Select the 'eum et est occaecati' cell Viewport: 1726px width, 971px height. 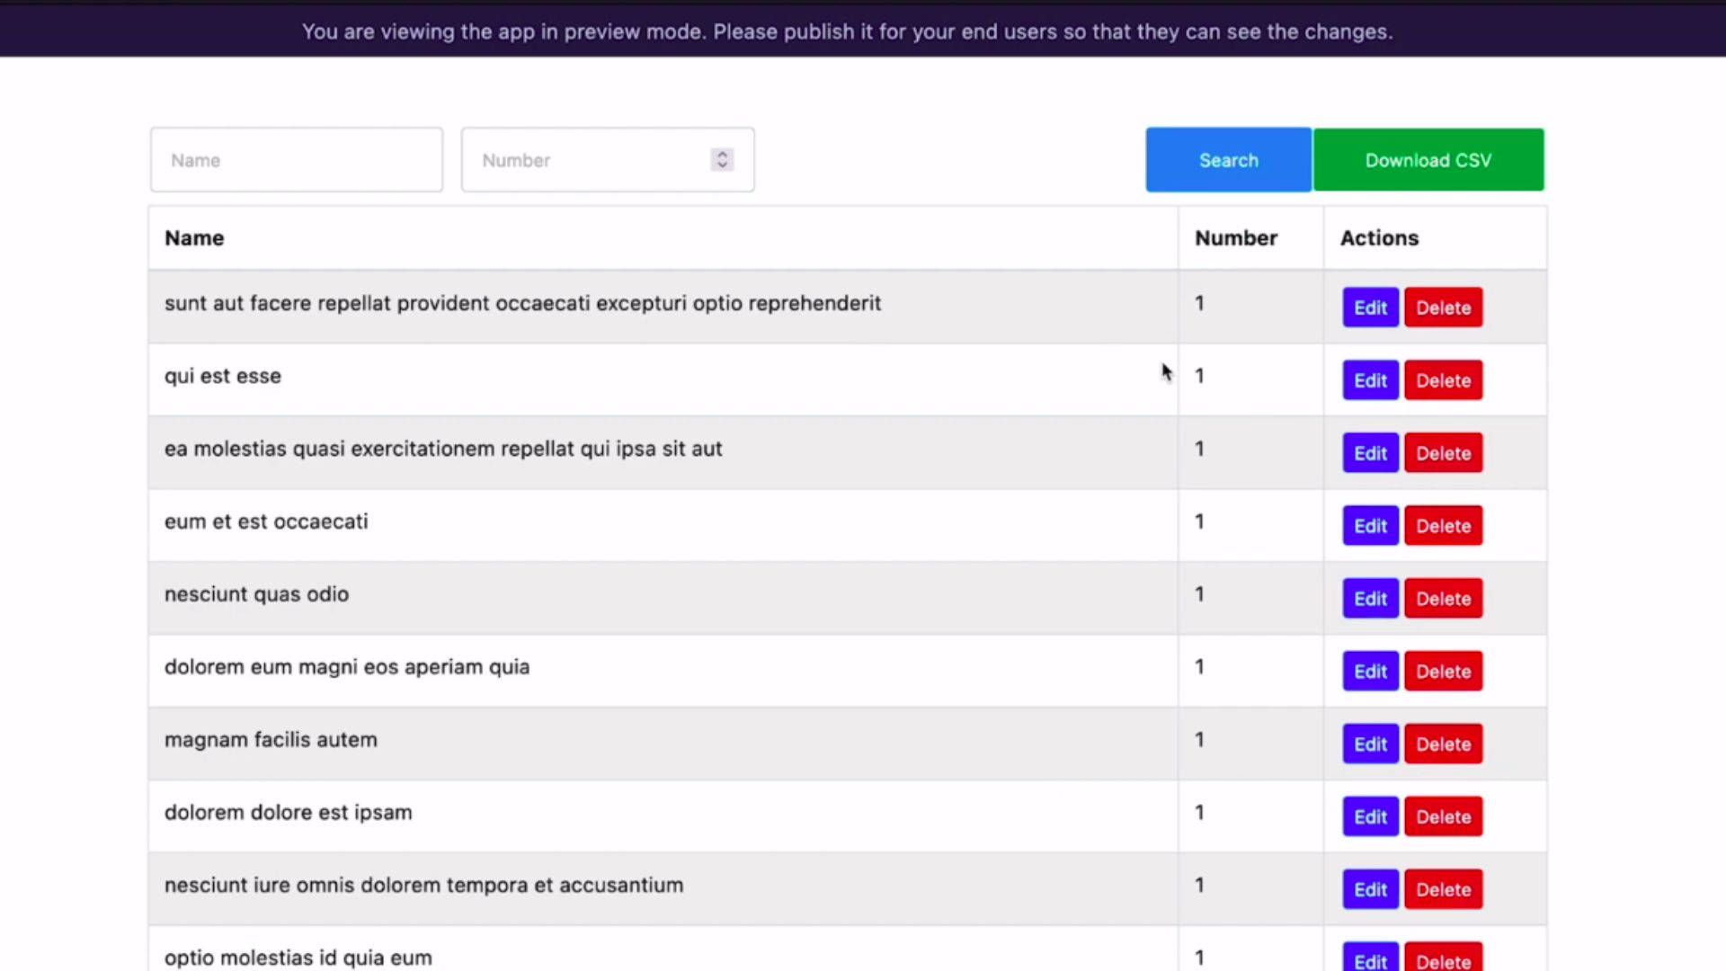663,526
